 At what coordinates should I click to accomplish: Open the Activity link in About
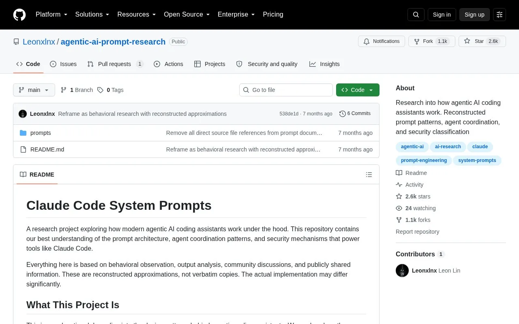tap(410, 185)
